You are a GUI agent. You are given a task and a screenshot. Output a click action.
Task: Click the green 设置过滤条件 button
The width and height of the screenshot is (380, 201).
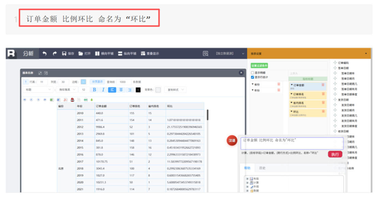(259, 66)
